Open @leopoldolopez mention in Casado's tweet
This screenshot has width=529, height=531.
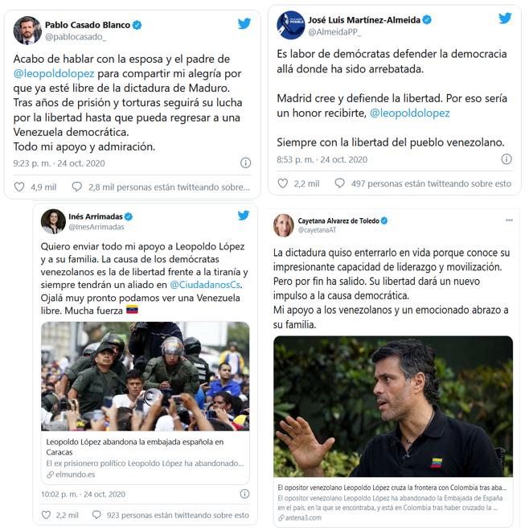(54, 73)
